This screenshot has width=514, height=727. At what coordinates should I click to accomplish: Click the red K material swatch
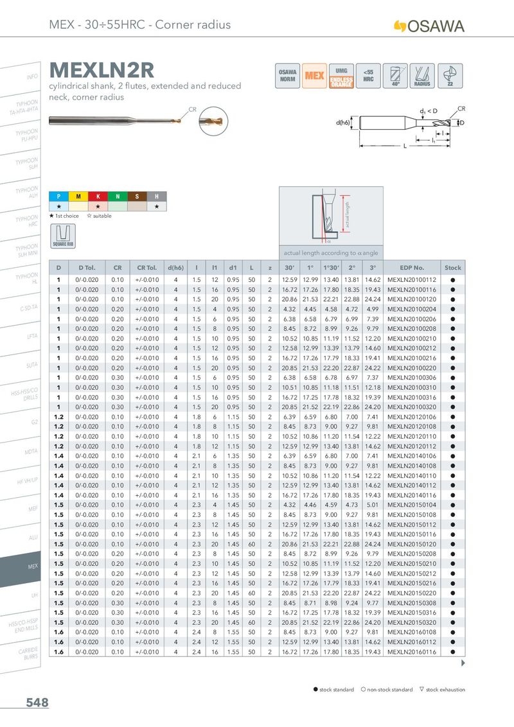[98, 197]
